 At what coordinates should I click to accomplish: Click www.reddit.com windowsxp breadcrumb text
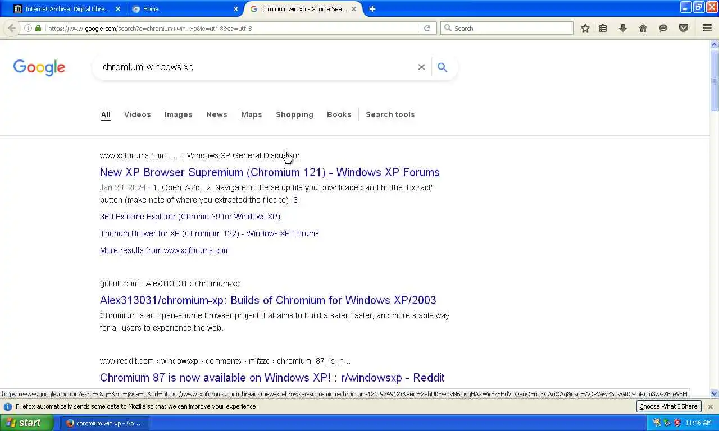pos(225,361)
